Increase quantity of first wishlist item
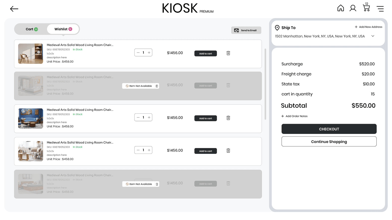Image resolution: width=392 pixels, height=220 pixels. pos(149,53)
